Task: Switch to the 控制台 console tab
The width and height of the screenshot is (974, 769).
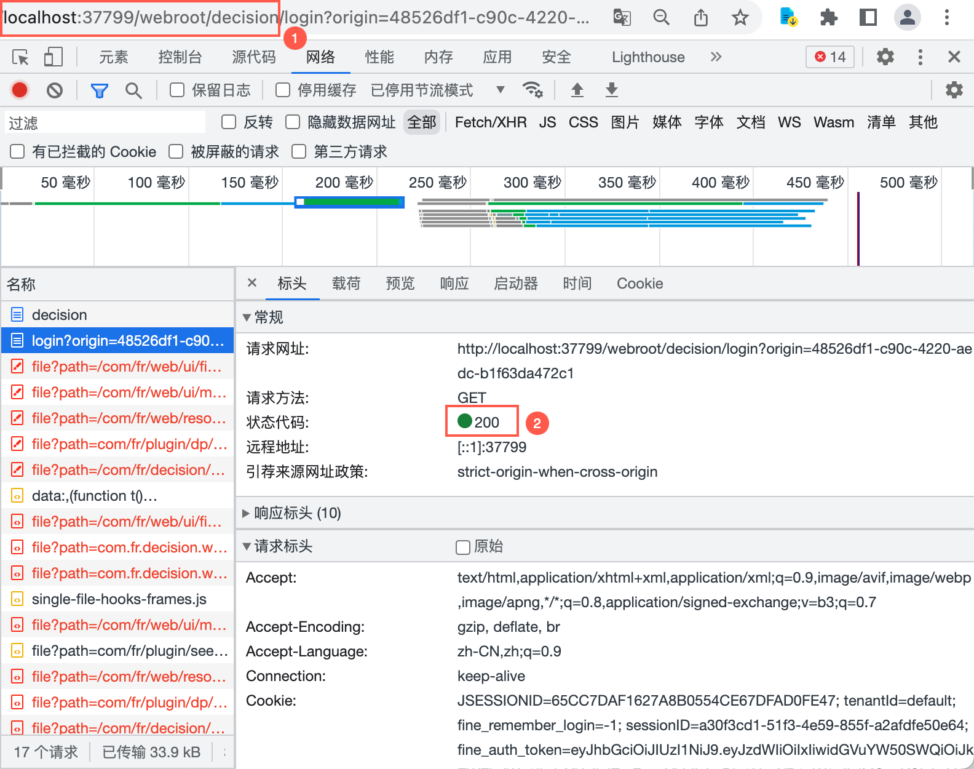Action: [180, 57]
